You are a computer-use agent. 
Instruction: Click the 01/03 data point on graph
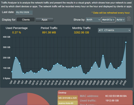coord(126,42)
